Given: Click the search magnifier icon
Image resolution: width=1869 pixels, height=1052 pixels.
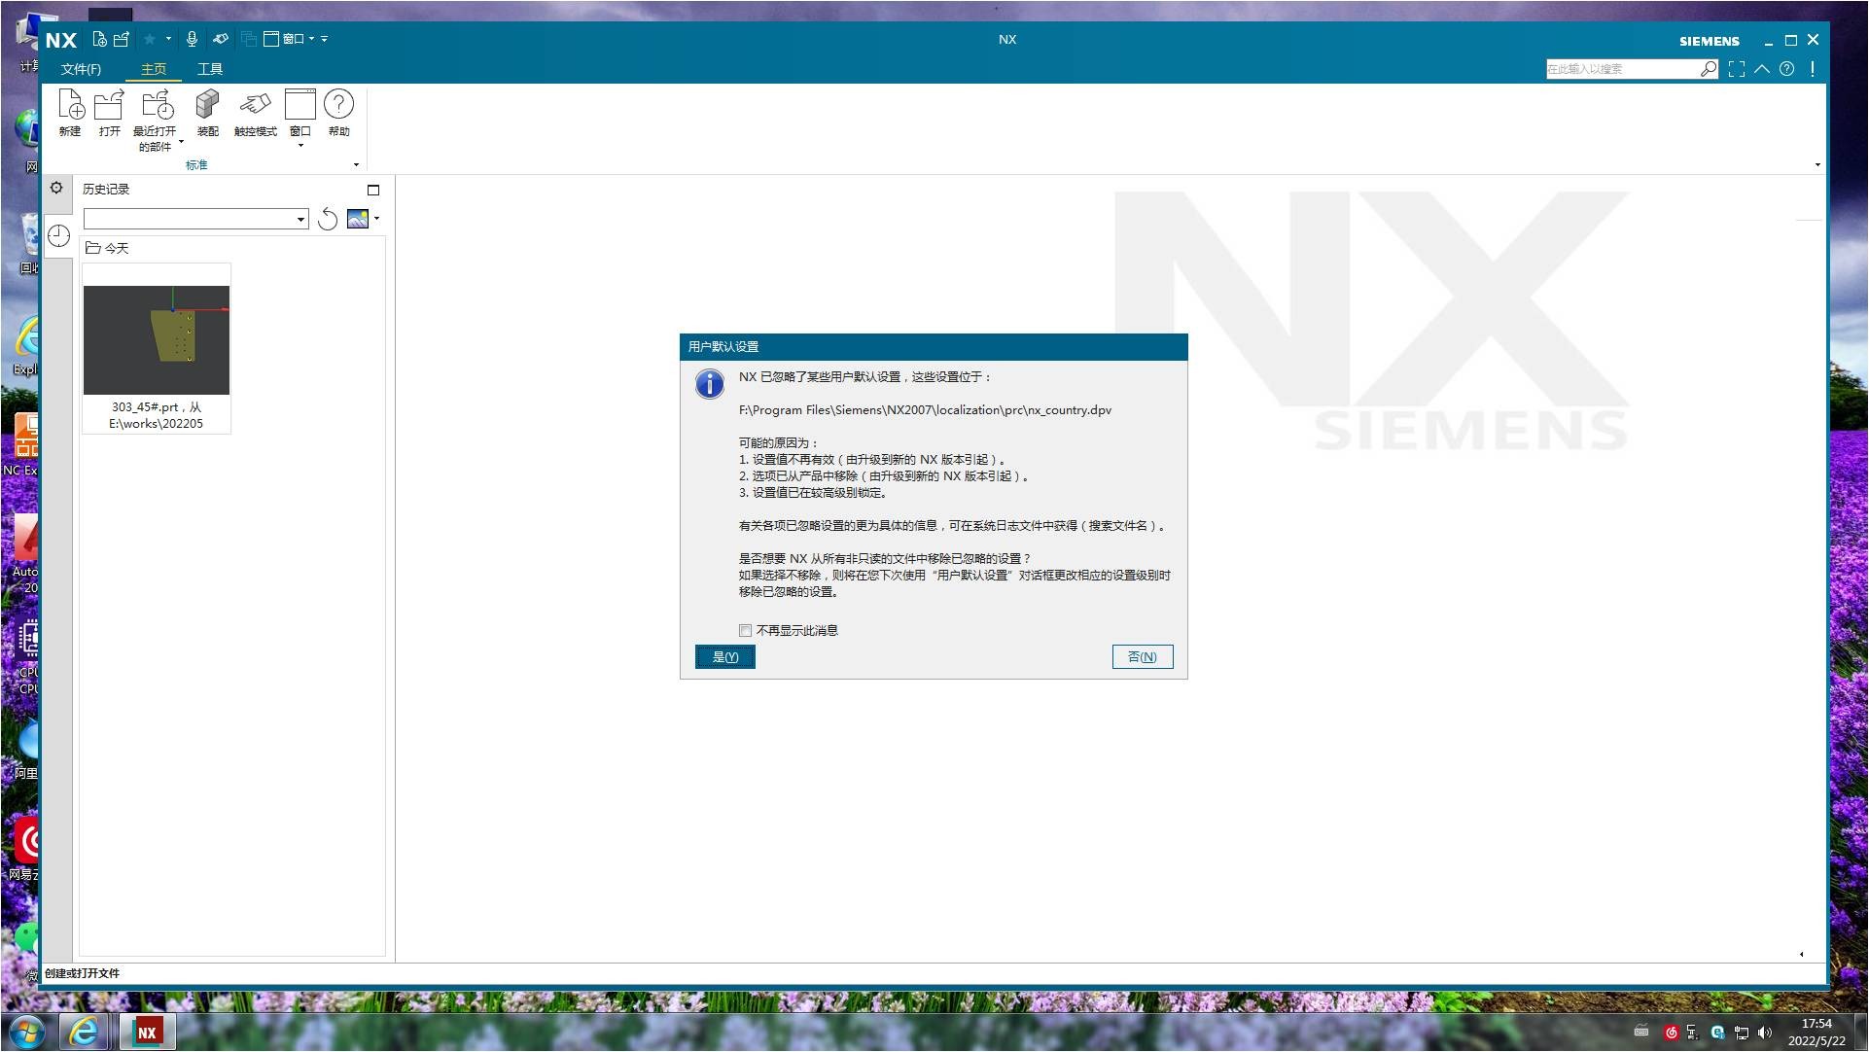Looking at the screenshot, I should click(x=1709, y=69).
